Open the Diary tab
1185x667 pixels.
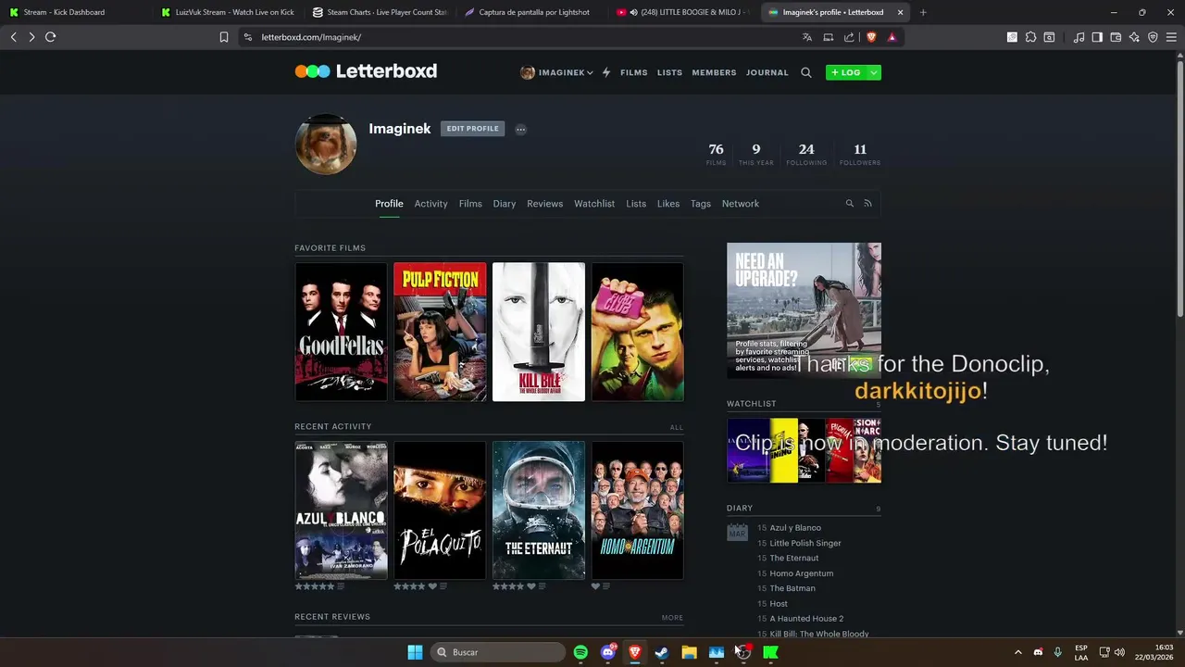click(505, 204)
